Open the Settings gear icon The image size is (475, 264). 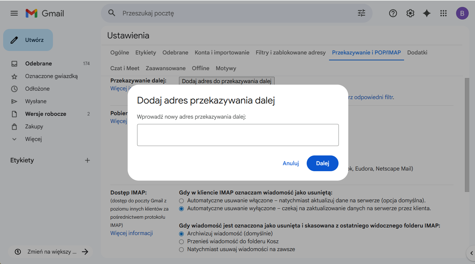click(x=410, y=13)
